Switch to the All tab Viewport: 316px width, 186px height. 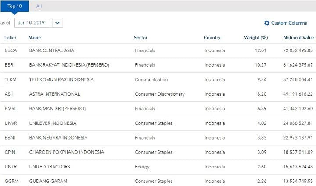39,6
